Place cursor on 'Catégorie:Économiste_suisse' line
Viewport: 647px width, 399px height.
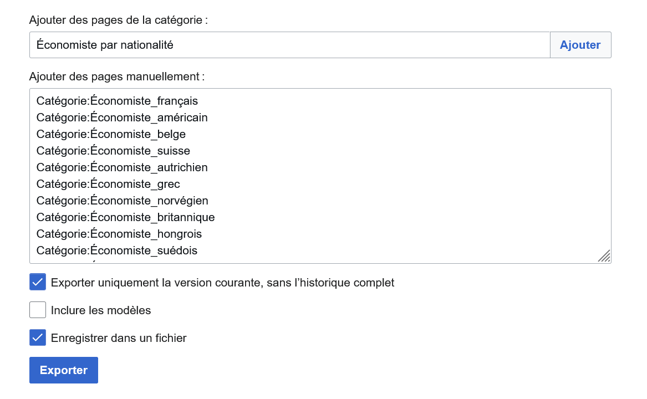point(113,151)
